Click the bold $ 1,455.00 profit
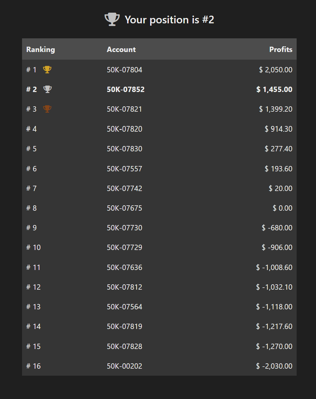Viewport: 316px width, 399px height. [x=274, y=90]
